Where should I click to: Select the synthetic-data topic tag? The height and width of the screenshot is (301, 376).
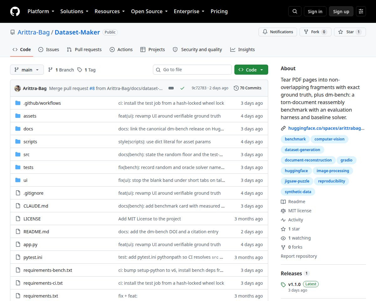tap(298, 192)
